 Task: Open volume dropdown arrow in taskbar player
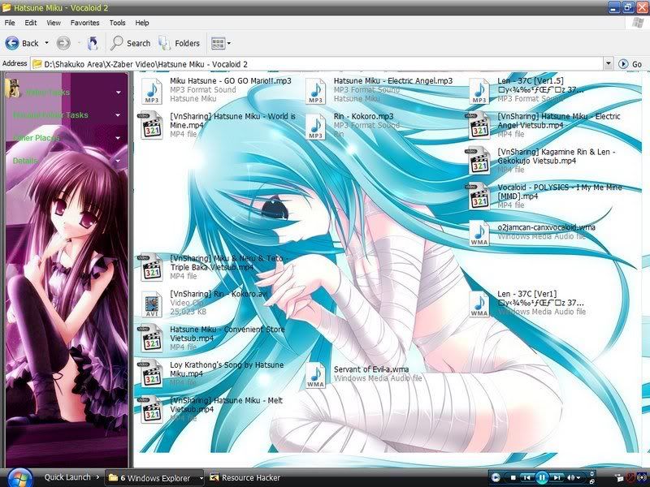(x=578, y=478)
